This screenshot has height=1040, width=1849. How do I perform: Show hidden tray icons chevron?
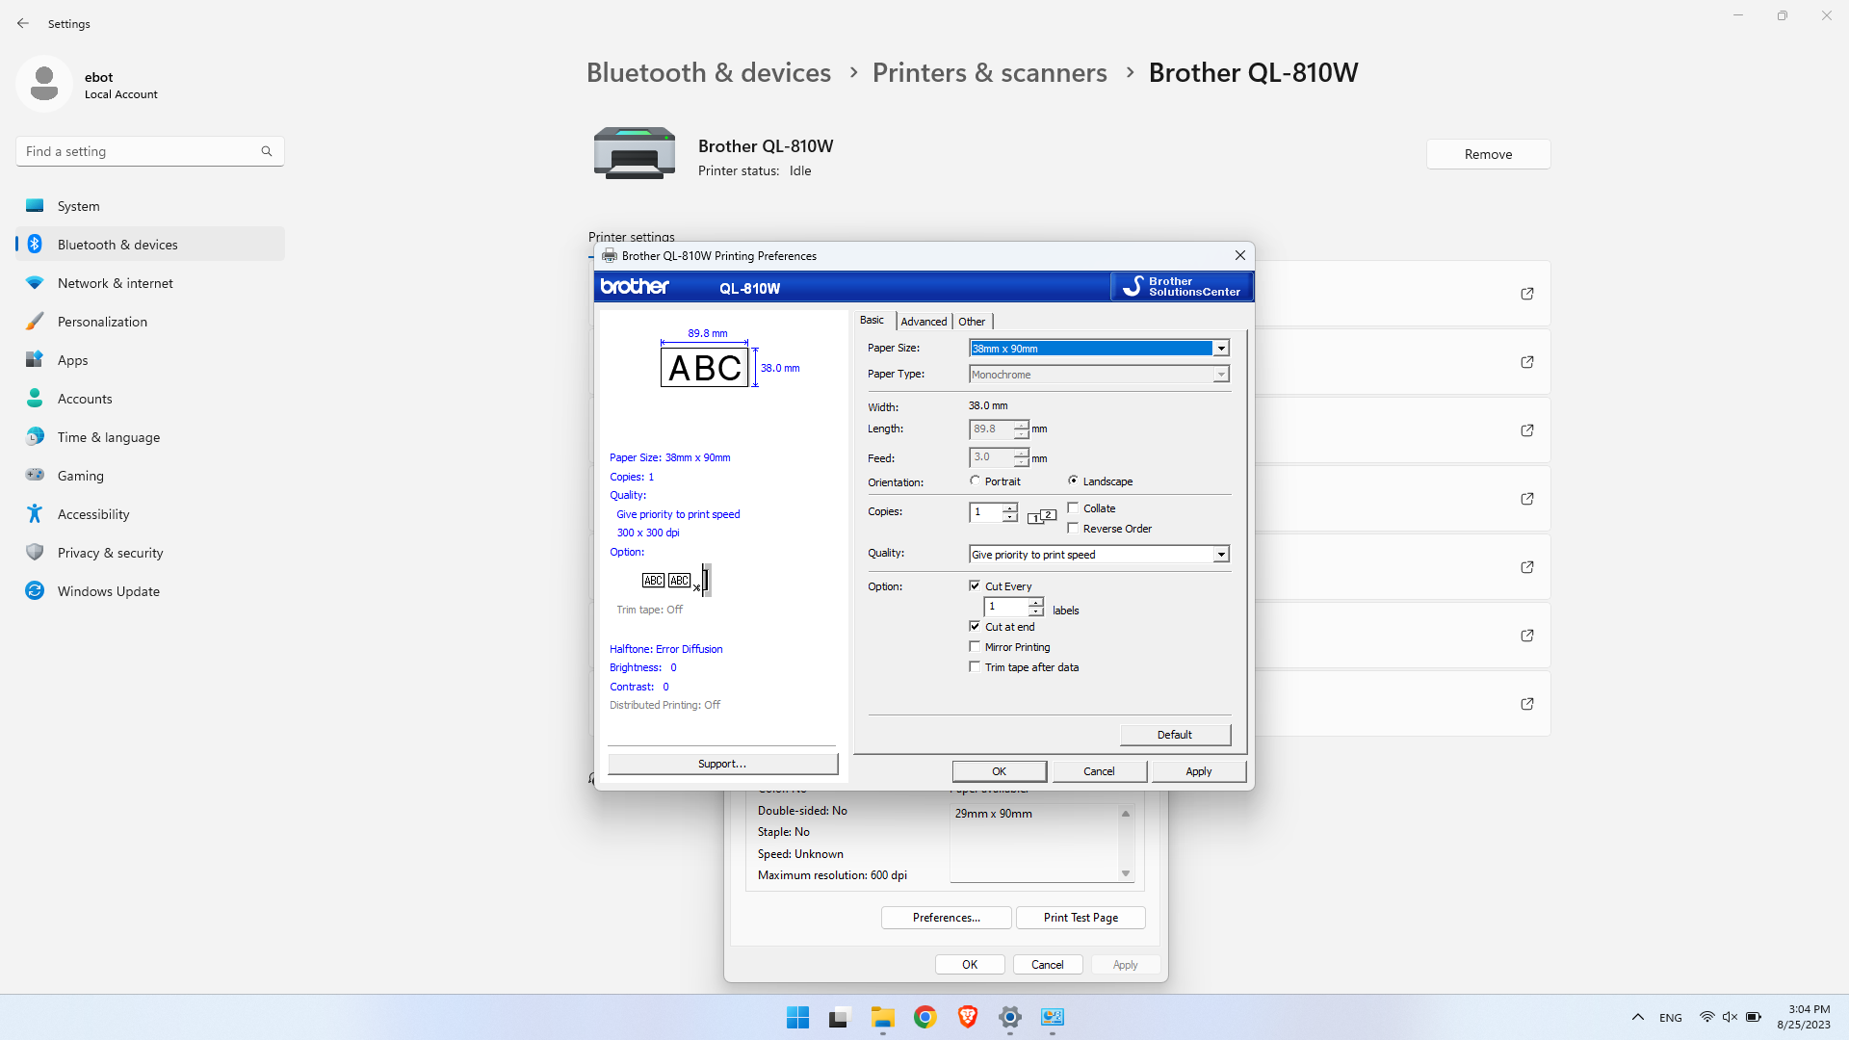1637,1017
